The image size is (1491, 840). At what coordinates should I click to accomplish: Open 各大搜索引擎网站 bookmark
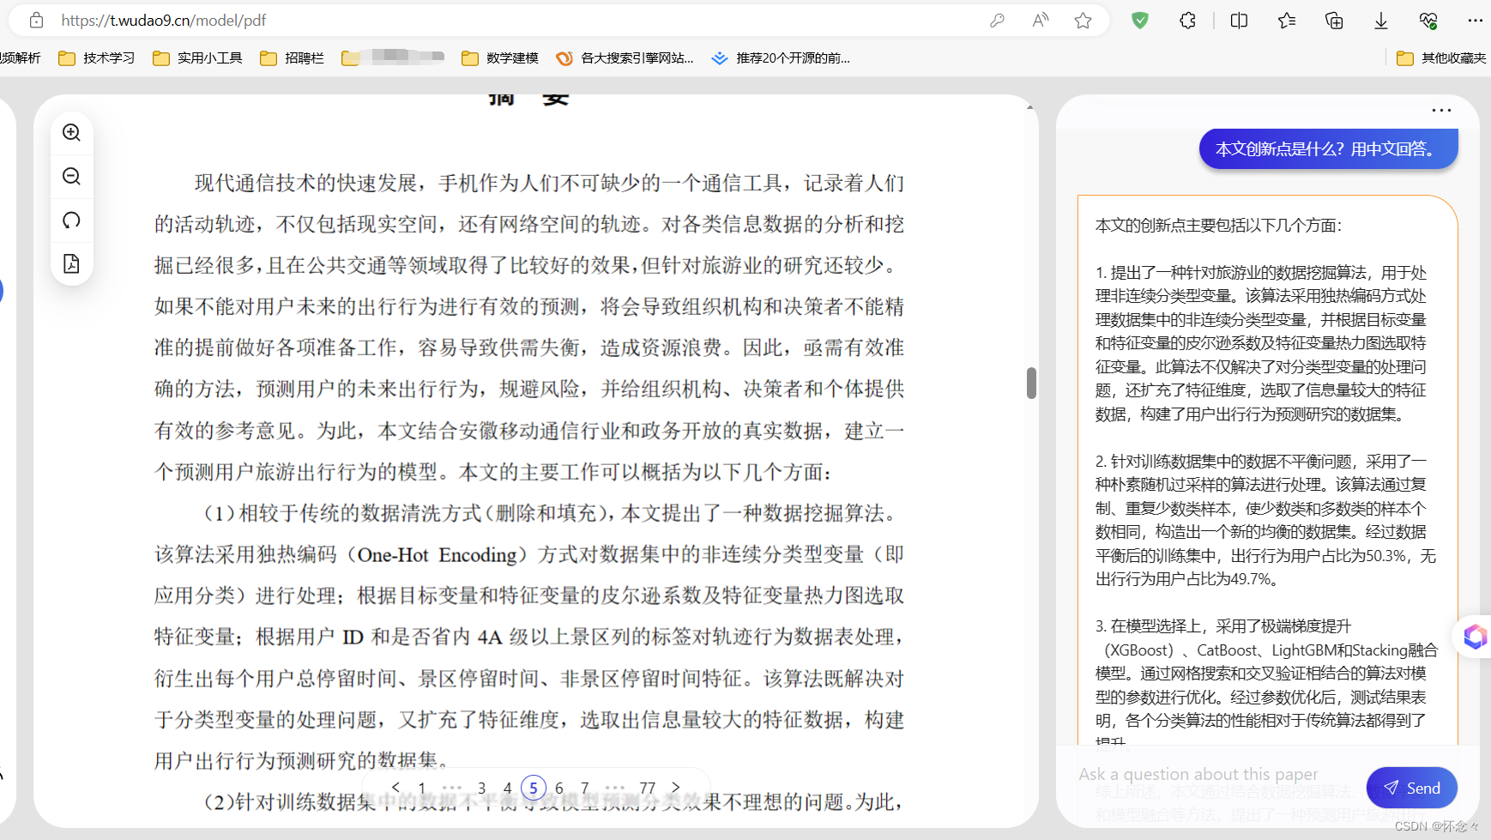coord(625,57)
